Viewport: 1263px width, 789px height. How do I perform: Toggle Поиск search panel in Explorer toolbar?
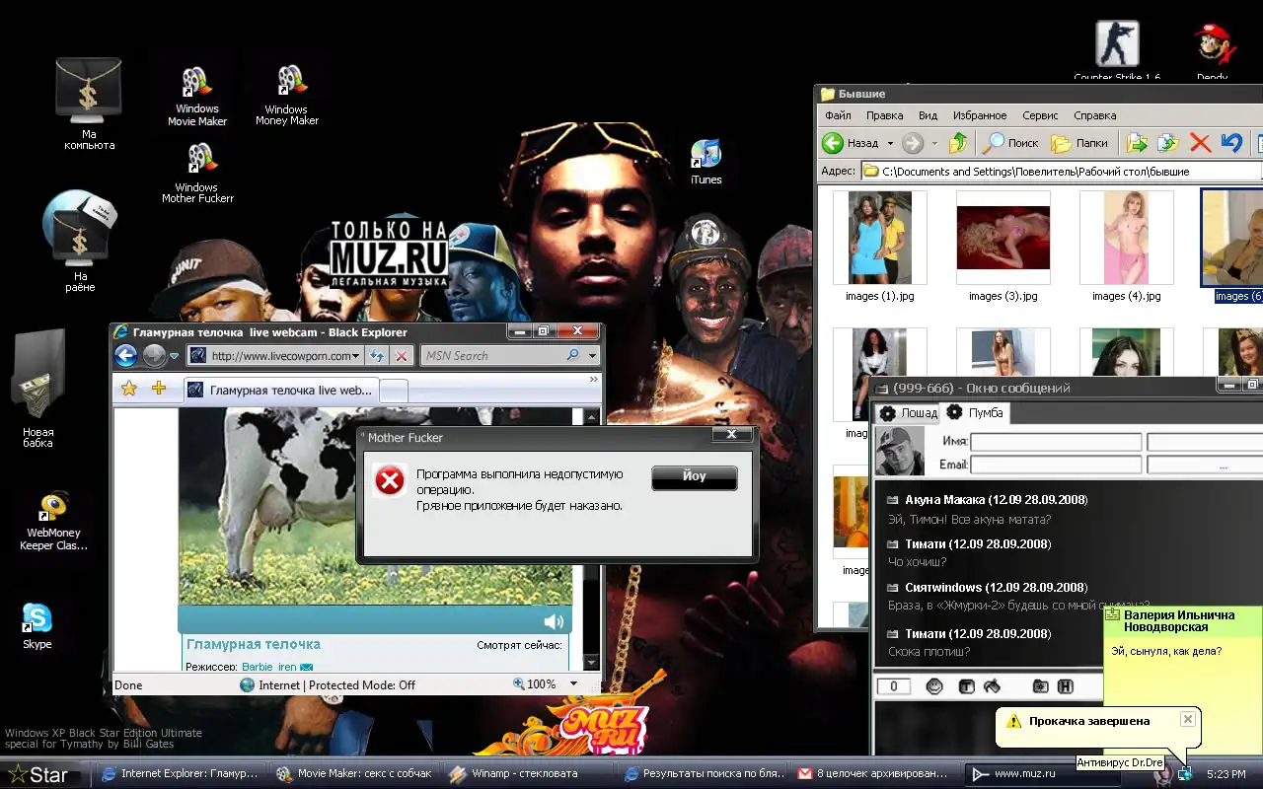point(1010,143)
